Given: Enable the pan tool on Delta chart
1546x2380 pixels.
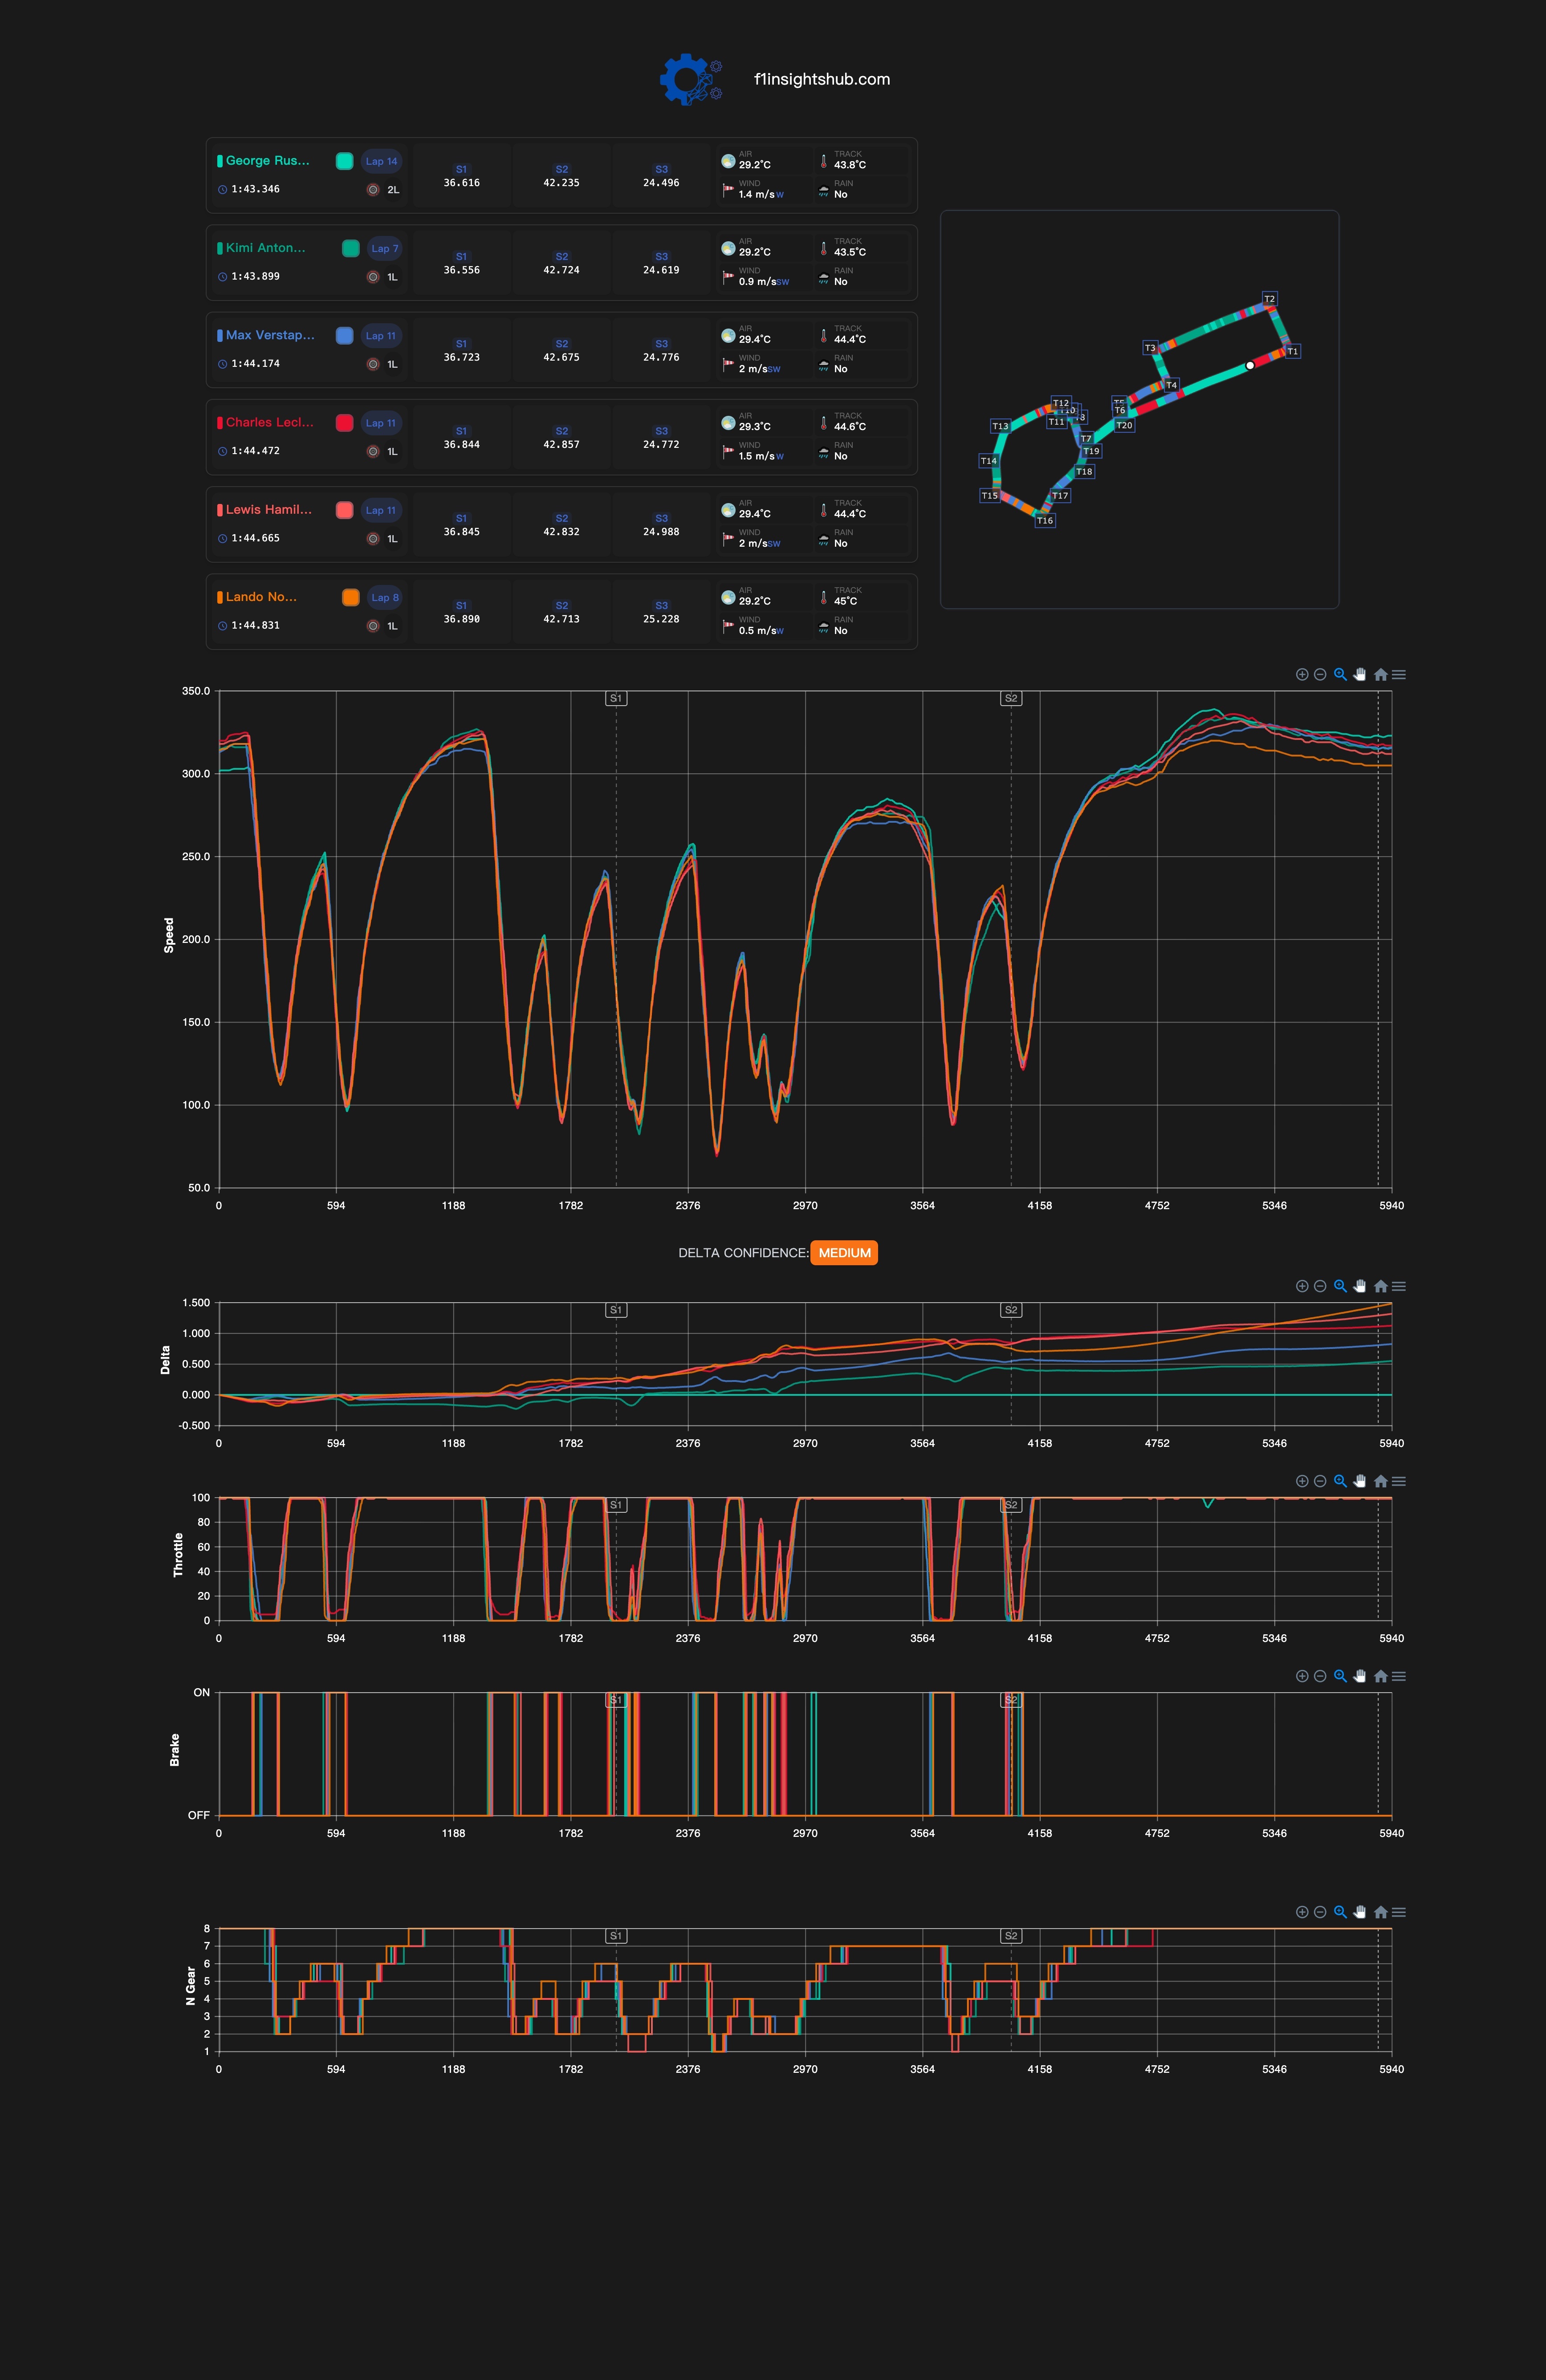Looking at the screenshot, I should tap(1360, 1286).
